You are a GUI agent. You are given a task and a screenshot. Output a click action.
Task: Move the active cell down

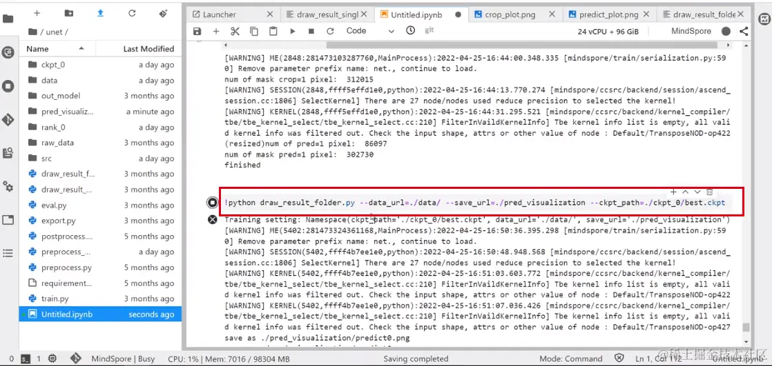697,192
